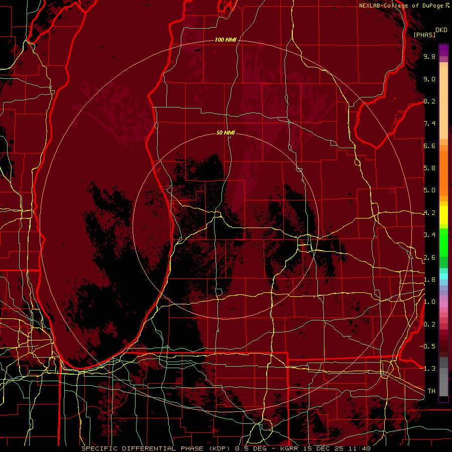Click the 1.8 value on the color scale
The width and height of the screenshot is (452, 452).
(x=429, y=280)
